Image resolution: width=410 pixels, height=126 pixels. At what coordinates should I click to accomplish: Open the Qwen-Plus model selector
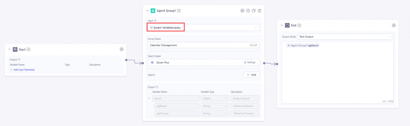(x=203, y=62)
